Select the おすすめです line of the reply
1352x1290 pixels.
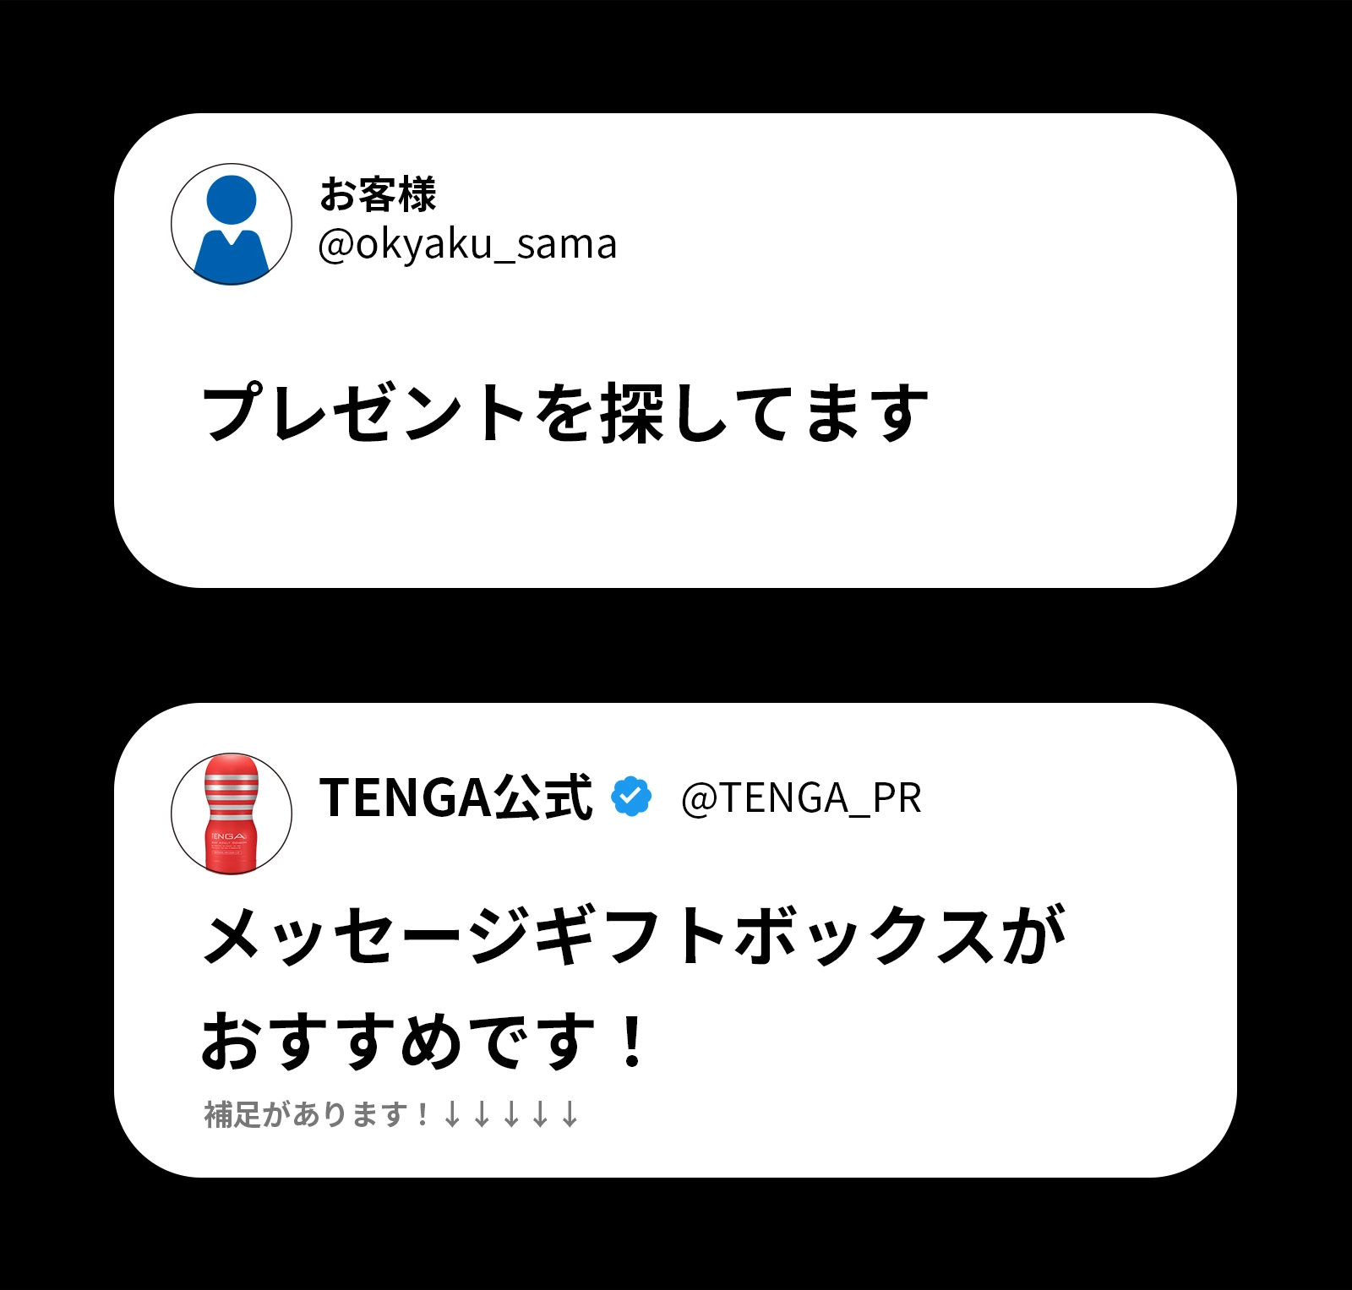pos(424,1040)
